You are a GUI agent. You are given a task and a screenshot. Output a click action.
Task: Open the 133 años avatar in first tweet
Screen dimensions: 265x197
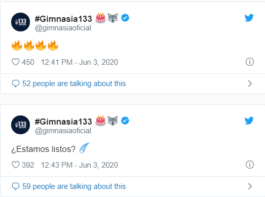[x=20, y=22]
